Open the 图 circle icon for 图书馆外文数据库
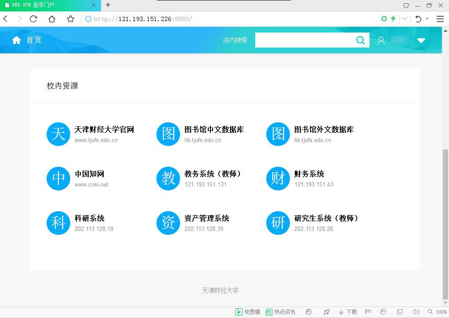This screenshot has width=449, height=318. click(x=278, y=134)
